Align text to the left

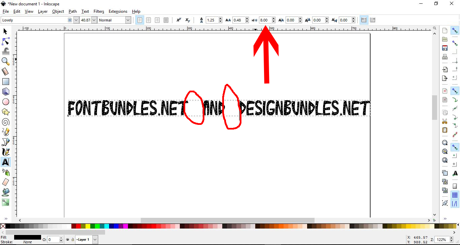point(139,20)
